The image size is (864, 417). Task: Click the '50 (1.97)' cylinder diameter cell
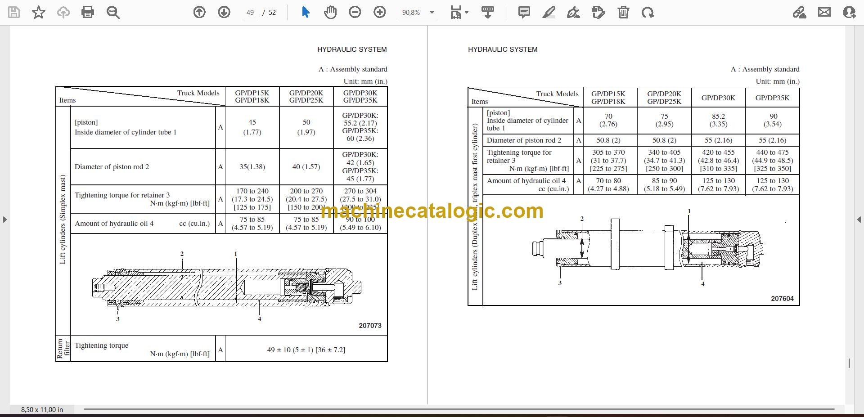tap(306, 127)
